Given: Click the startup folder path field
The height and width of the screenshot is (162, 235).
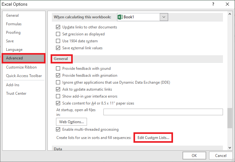Looking at the screenshot, I should click(163, 112).
